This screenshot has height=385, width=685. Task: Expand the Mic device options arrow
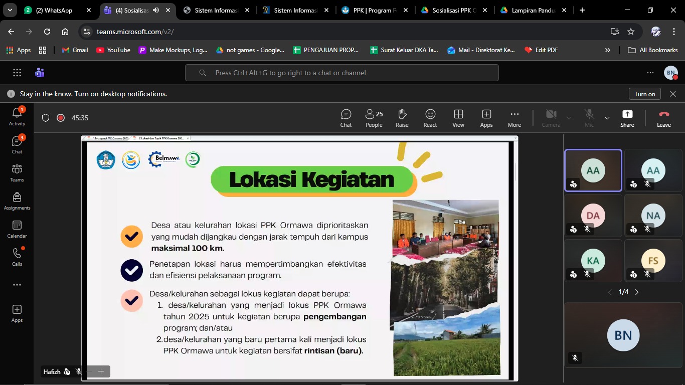[x=607, y=118]
